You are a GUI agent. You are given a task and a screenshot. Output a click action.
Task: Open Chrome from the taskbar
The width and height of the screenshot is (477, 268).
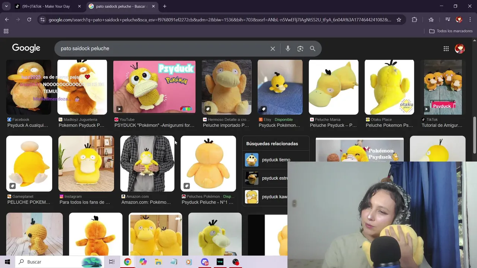[x=127, y=262]
